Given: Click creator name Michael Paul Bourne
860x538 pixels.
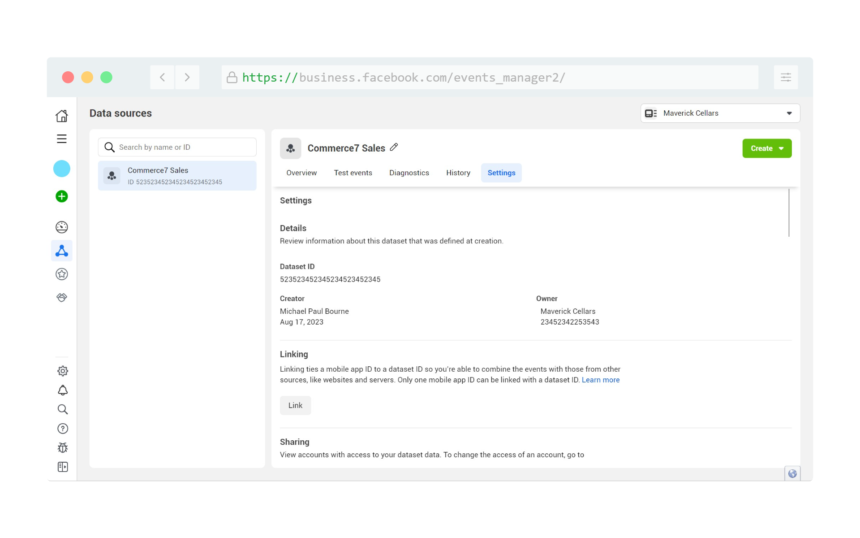Looking at the screenshot, I should click(314, 311).
